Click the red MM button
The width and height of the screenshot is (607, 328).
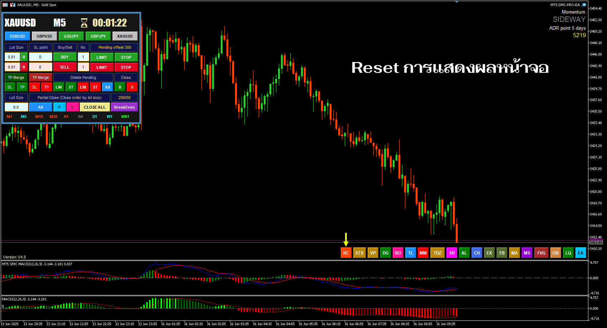(423, 253)
